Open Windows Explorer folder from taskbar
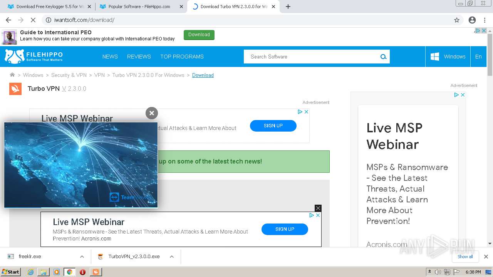493x277 pixels. (44, 272)
